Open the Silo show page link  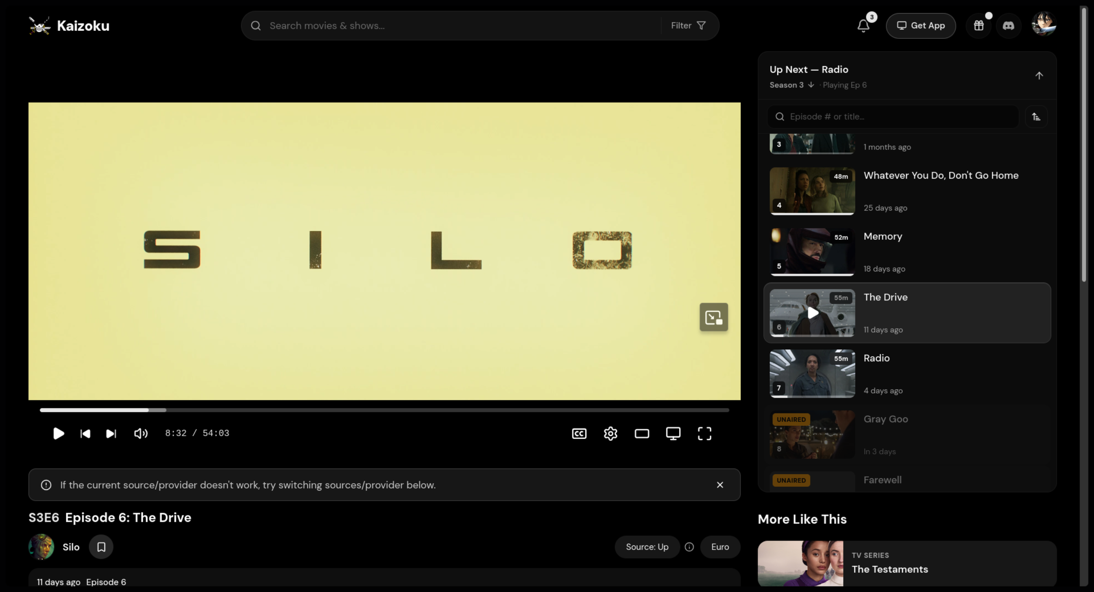pos(71,547)
